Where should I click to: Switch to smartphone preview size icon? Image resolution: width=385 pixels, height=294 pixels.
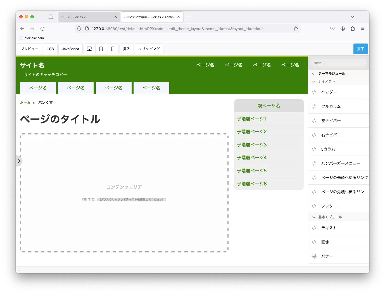pyautogui.click(x=113, y=49)
